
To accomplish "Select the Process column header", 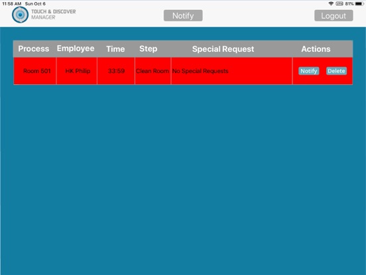I will tap(34, 48).
